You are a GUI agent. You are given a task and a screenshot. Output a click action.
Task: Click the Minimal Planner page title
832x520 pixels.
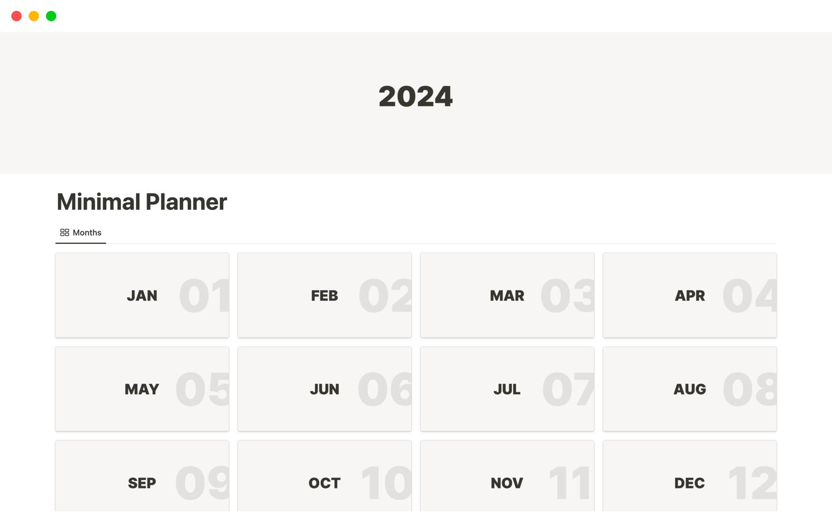click(142, 202)
